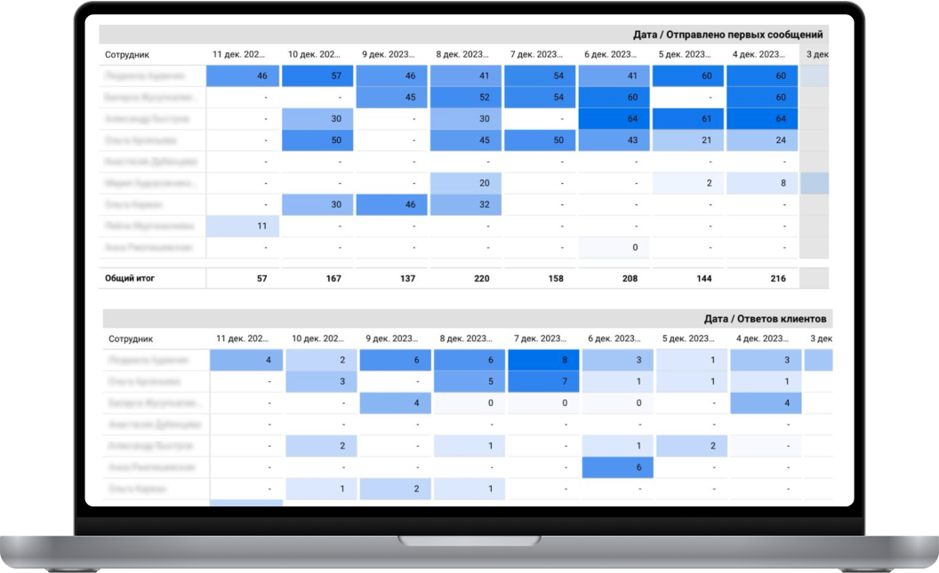The height and width of the screenshot is (573, 939).
Task: Select the cell with value 7 in bottom table
Action: [543, 382]
